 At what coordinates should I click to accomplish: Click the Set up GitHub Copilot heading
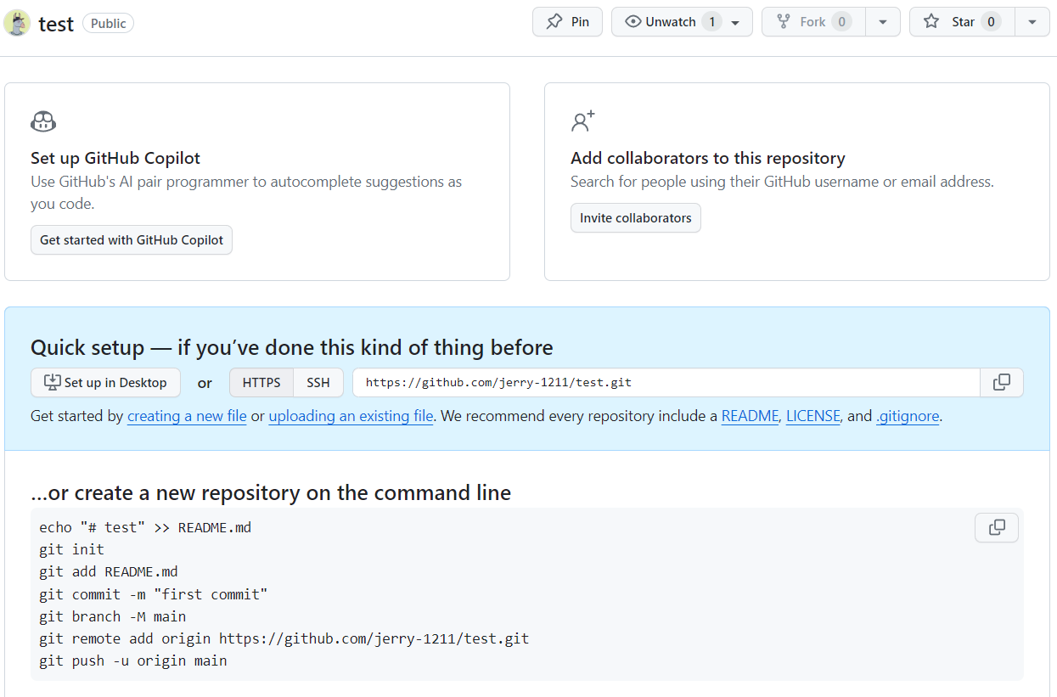click(115, 158)
